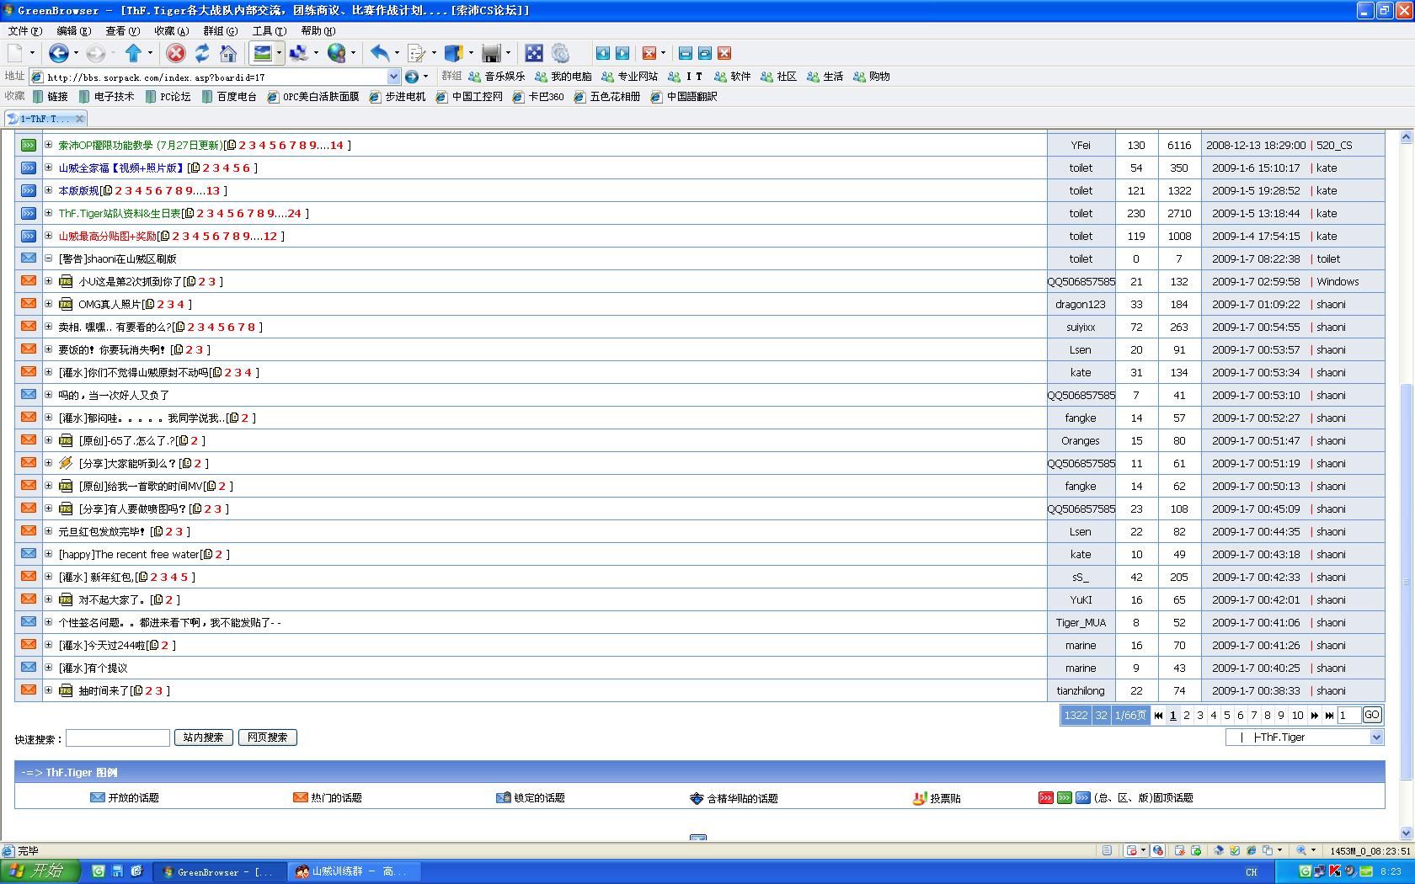Screen dimensions: 1415x884
Task: Click the status bar zoom magnifier icon
Action: 1301,850
